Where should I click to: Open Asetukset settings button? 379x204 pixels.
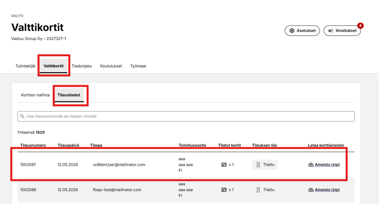302,30
